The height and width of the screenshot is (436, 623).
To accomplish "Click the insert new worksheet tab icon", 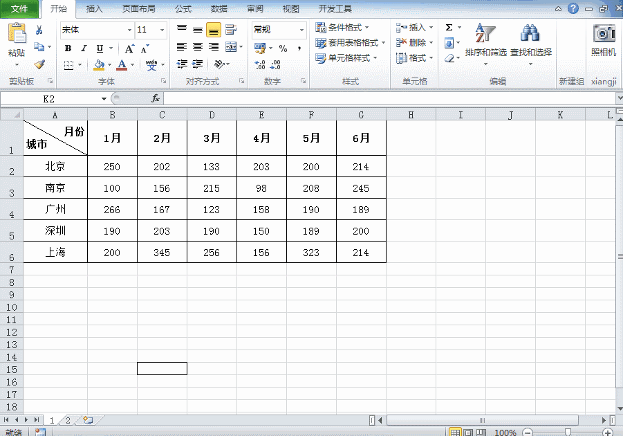I will click(88, 421).
